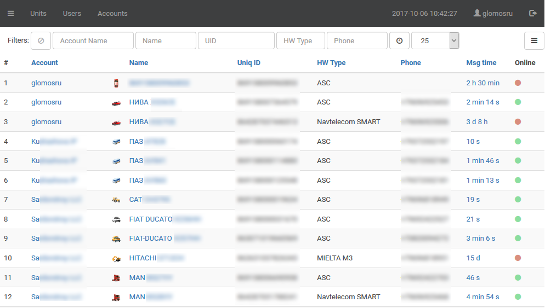Click the red offline status dot in row 1
The width and height of the screenshot is (545, 308).
[518, 83]
